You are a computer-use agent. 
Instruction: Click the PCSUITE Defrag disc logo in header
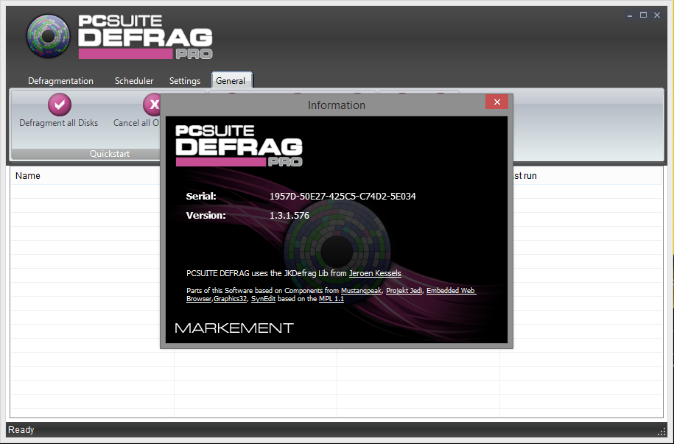pyautogui.click(x=48, y=36)
